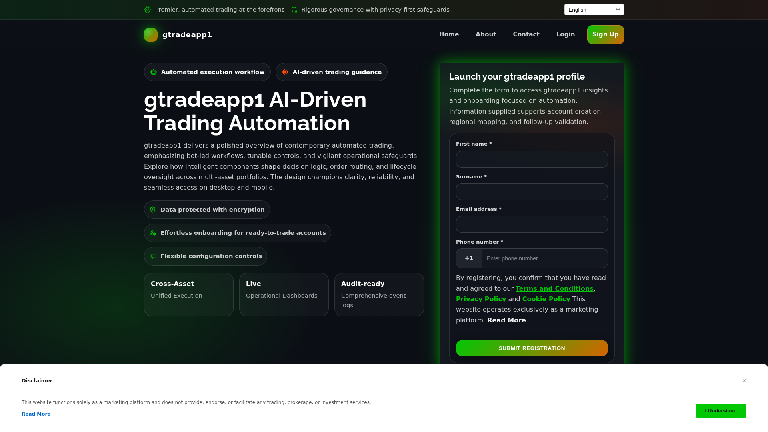Click the gtradeapp1 AI-Driven Trading Automation headline
This screenshot has width=768, height=432.
(255, 111)
